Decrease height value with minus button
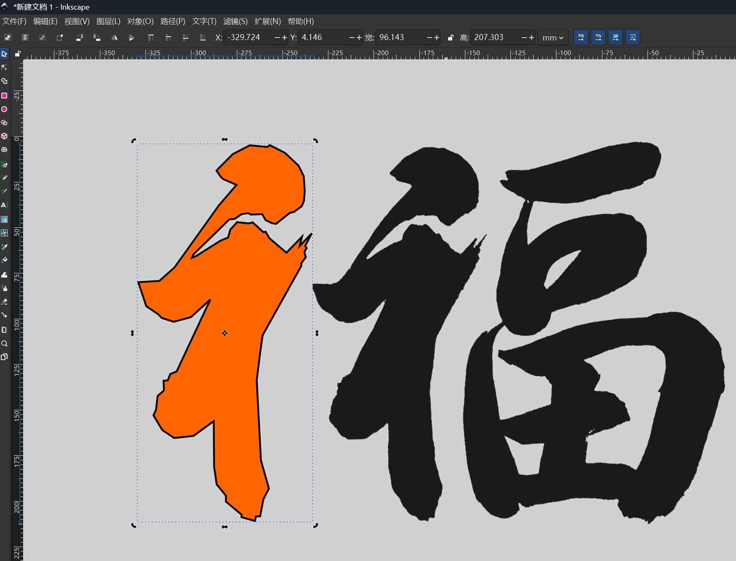736x561 pixels. pos(524,37)
